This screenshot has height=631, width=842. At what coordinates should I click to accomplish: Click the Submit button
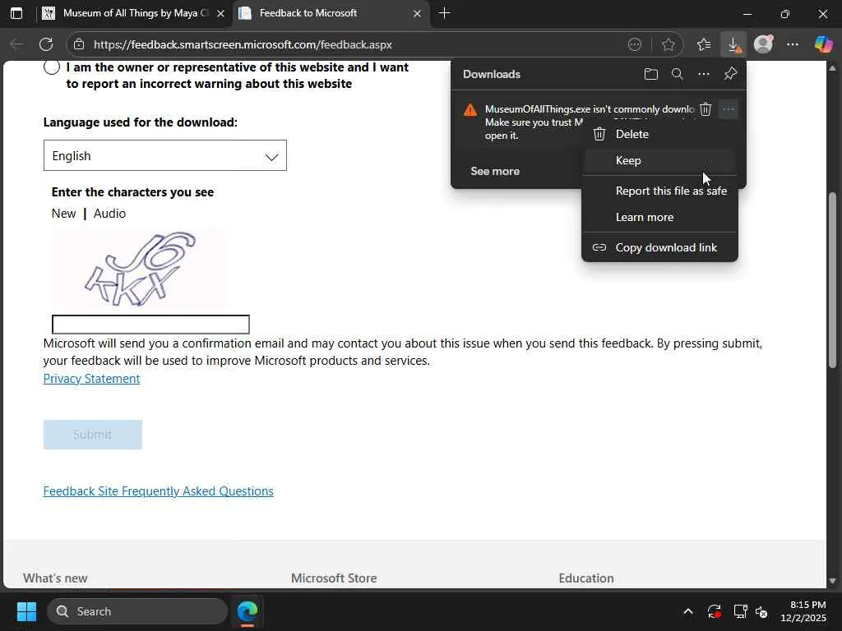point(92,435)
